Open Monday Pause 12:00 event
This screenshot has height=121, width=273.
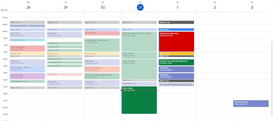tap(27, 54)
